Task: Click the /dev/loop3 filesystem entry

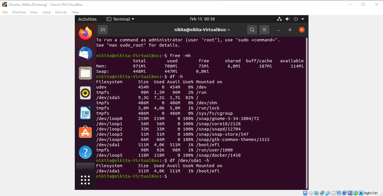Action: click(109, 134)
